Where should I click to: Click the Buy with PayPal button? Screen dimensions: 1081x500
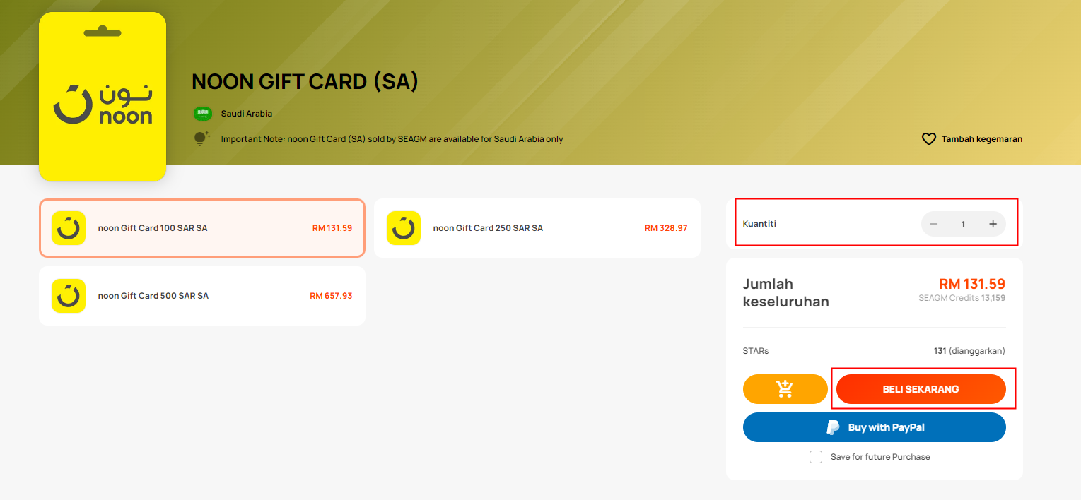click(x=875, y=427)
